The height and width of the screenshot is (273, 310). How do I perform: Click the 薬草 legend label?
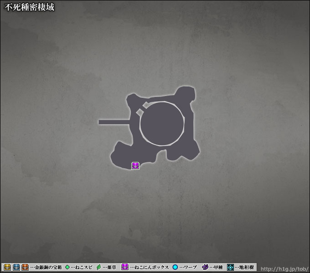click(110, 268)
